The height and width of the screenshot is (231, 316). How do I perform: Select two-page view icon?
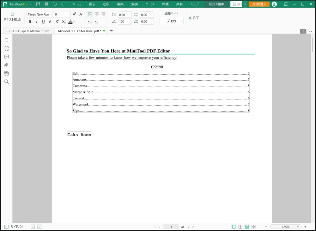point(240,227)
